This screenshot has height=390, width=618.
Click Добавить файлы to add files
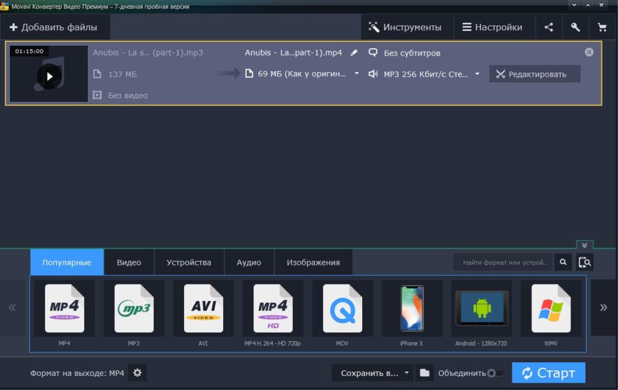[x=54, y=27]
